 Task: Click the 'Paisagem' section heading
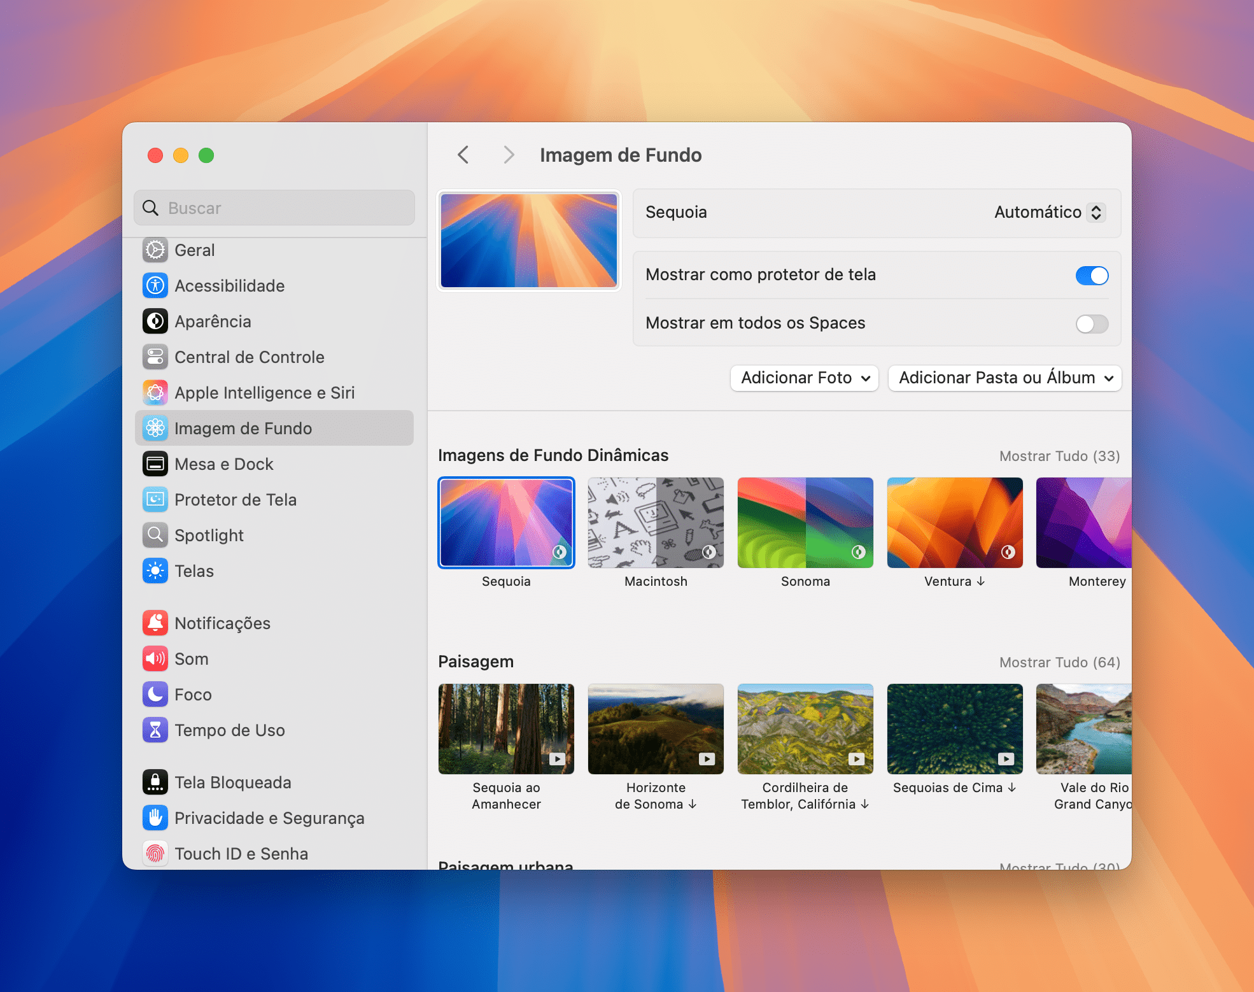pos(476,662)
